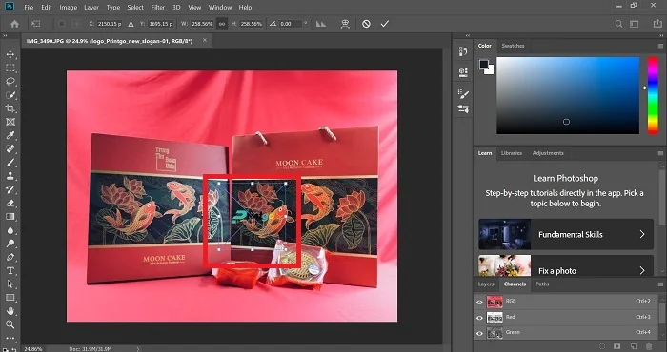Toggle visibility of the Green channel
The image size is (667, 352).
(x=479, y=333)
